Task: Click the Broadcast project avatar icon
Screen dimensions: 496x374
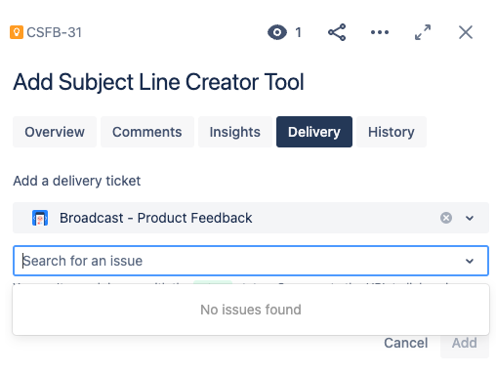Action: coord(40,218)
